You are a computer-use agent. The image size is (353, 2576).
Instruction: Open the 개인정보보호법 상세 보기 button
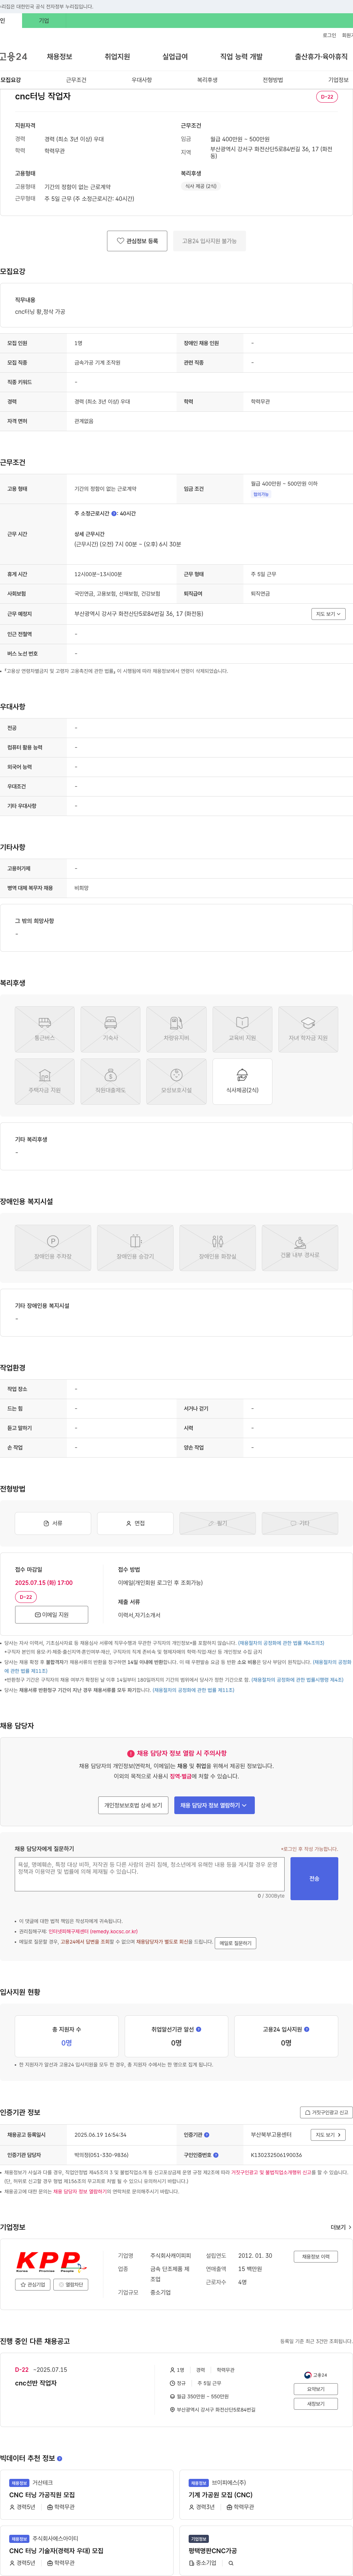pyautogui.click(x=134, y=1805)
